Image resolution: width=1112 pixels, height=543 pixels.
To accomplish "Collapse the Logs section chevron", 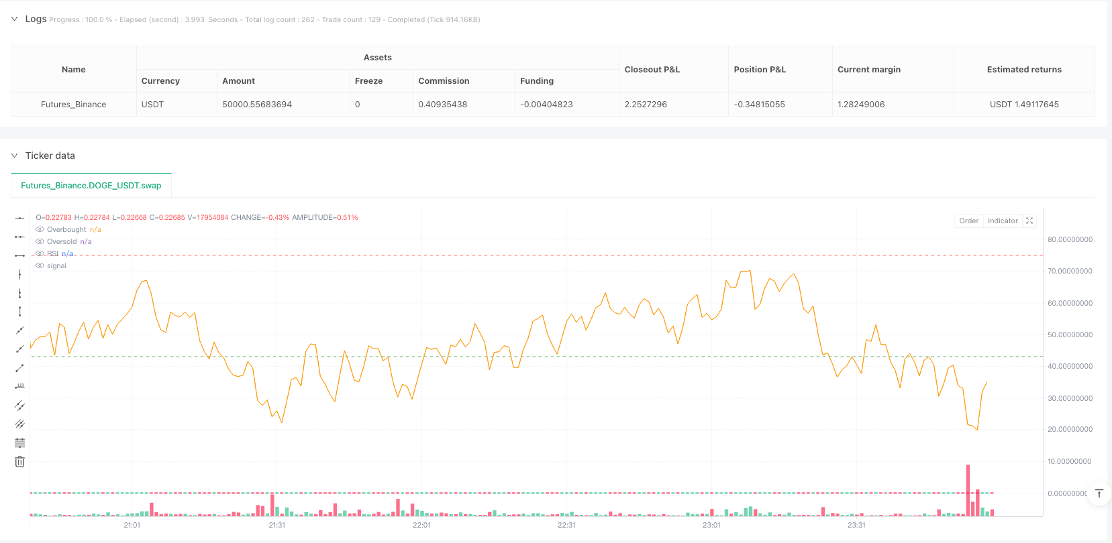I will click(x=14, y=19).
